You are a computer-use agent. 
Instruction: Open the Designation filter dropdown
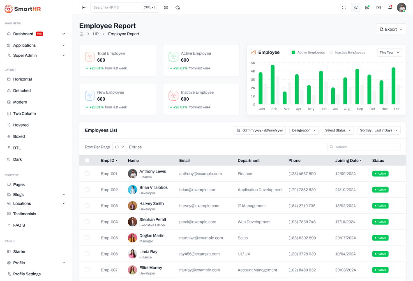click(x=304, y=130)
